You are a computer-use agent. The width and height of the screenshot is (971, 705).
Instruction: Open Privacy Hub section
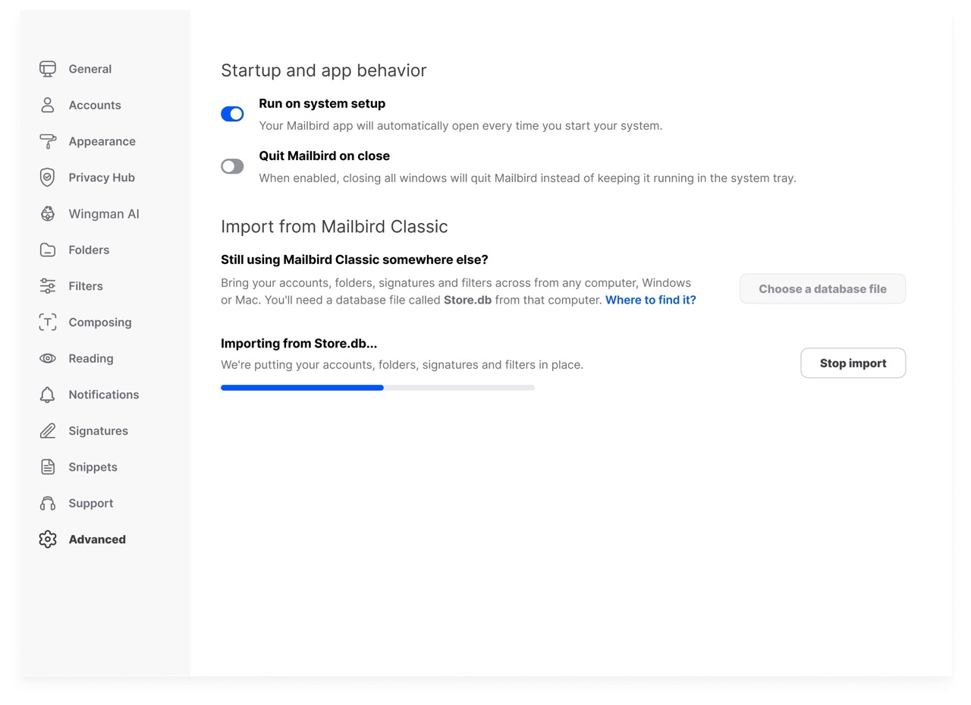tap(102, 178)
